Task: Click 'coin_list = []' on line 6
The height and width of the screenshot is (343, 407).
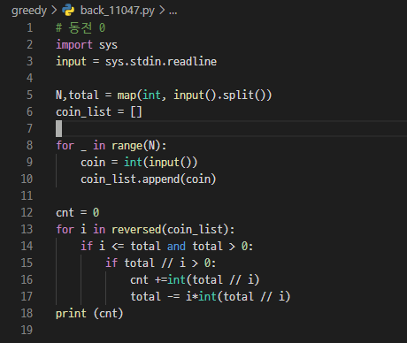Action: 99,112
